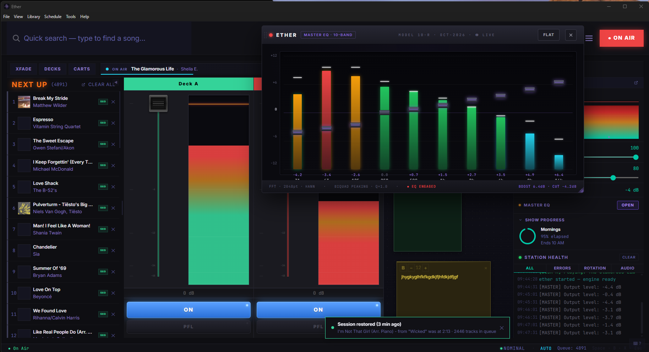Image resolution: width=649 pixels, height=352 pixels.
Task: Remove Break My Stride with its X icon
Action: click(113, 102)
